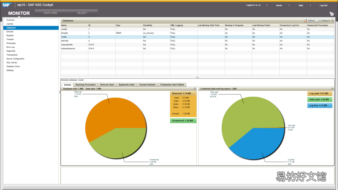Select Statistics Chart in the sidebar
Viewport: 338px width, 190px height.
tap(13, 66)
